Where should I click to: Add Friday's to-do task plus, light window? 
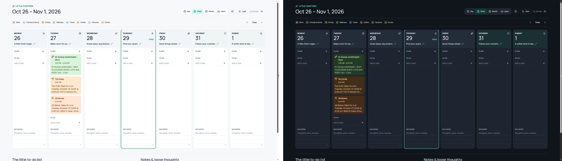click(188, 63)
